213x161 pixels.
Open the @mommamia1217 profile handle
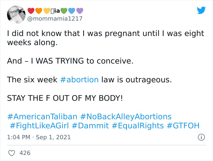pyautogui.click(x=55, y=19)
